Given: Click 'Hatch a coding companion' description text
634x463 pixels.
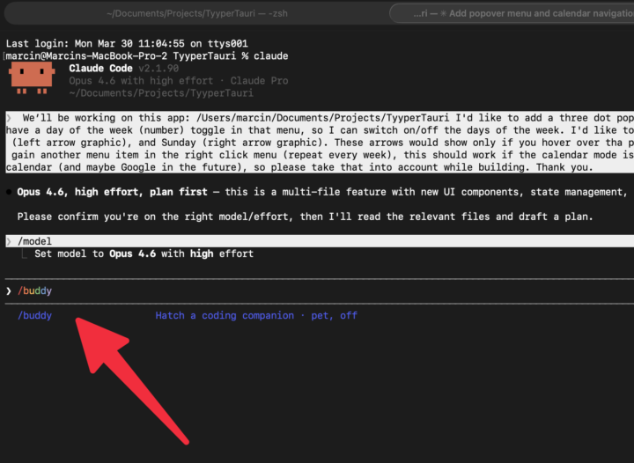Looking at the screenshot, I should point(225,315).
